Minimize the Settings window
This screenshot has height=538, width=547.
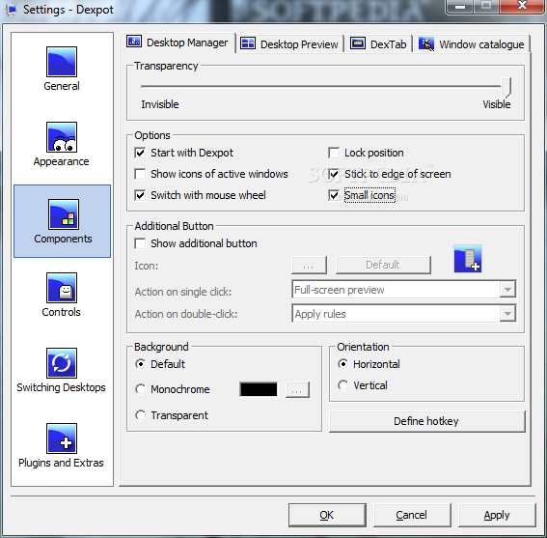pos(460,7)
